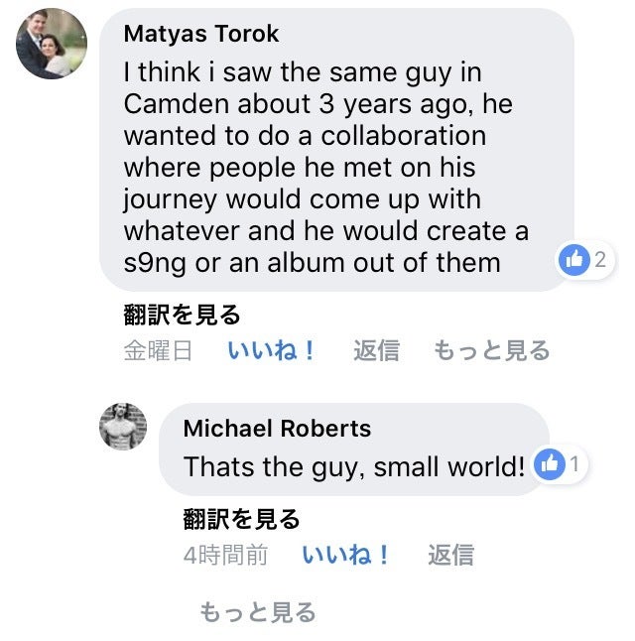Reply to Matyas Torok's comment via 返信
Viewport: 635px width, 641px height.
377,350
